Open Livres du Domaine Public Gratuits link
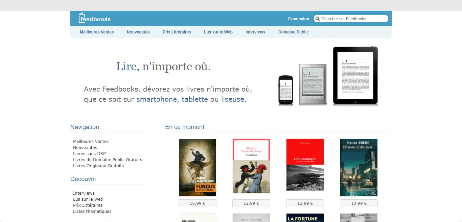Image resolution: width=462 pixels, height=222 pixels. click(x=108, y=160)
